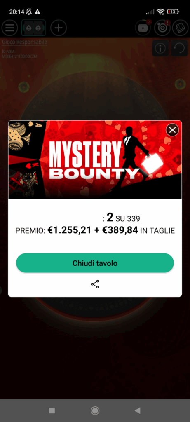Click the Chiudi tavolo button
190x422 pixels.
95,263
